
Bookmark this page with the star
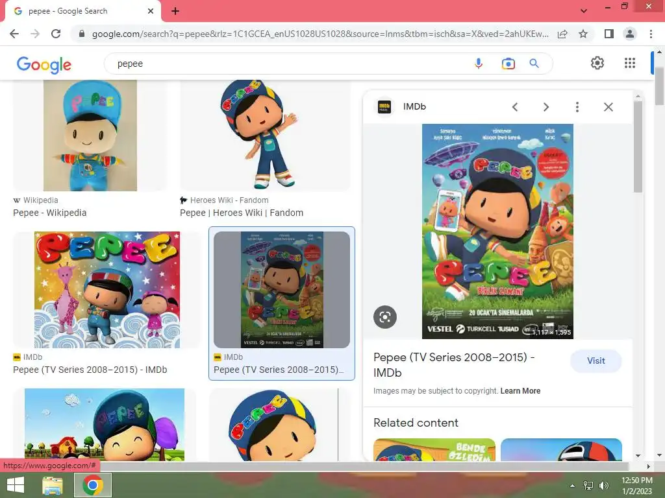pyautogui.click(x=583, y=34)
